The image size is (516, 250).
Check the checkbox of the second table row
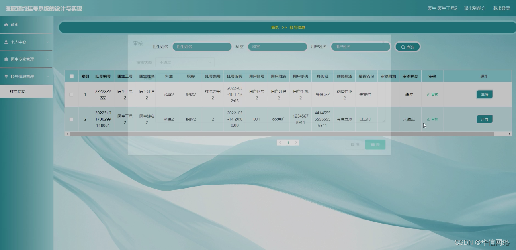tap(71, 119)
